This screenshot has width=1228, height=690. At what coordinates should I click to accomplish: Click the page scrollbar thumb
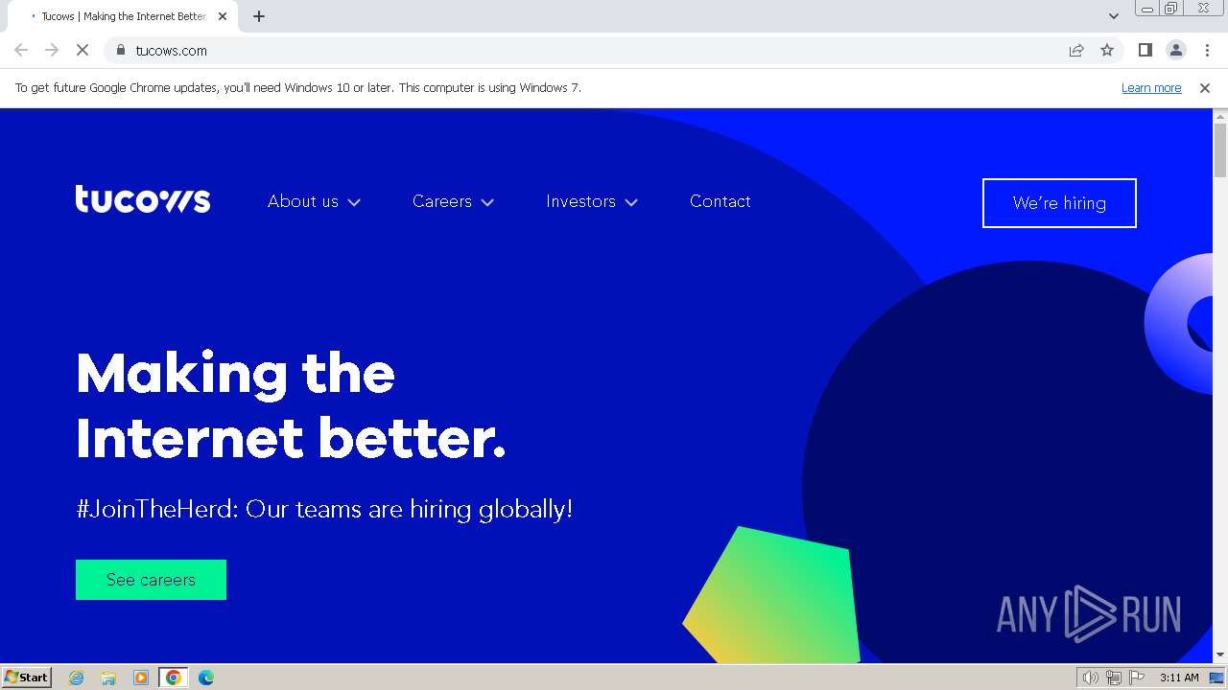pyautogui.click(x=1220, y=150)
